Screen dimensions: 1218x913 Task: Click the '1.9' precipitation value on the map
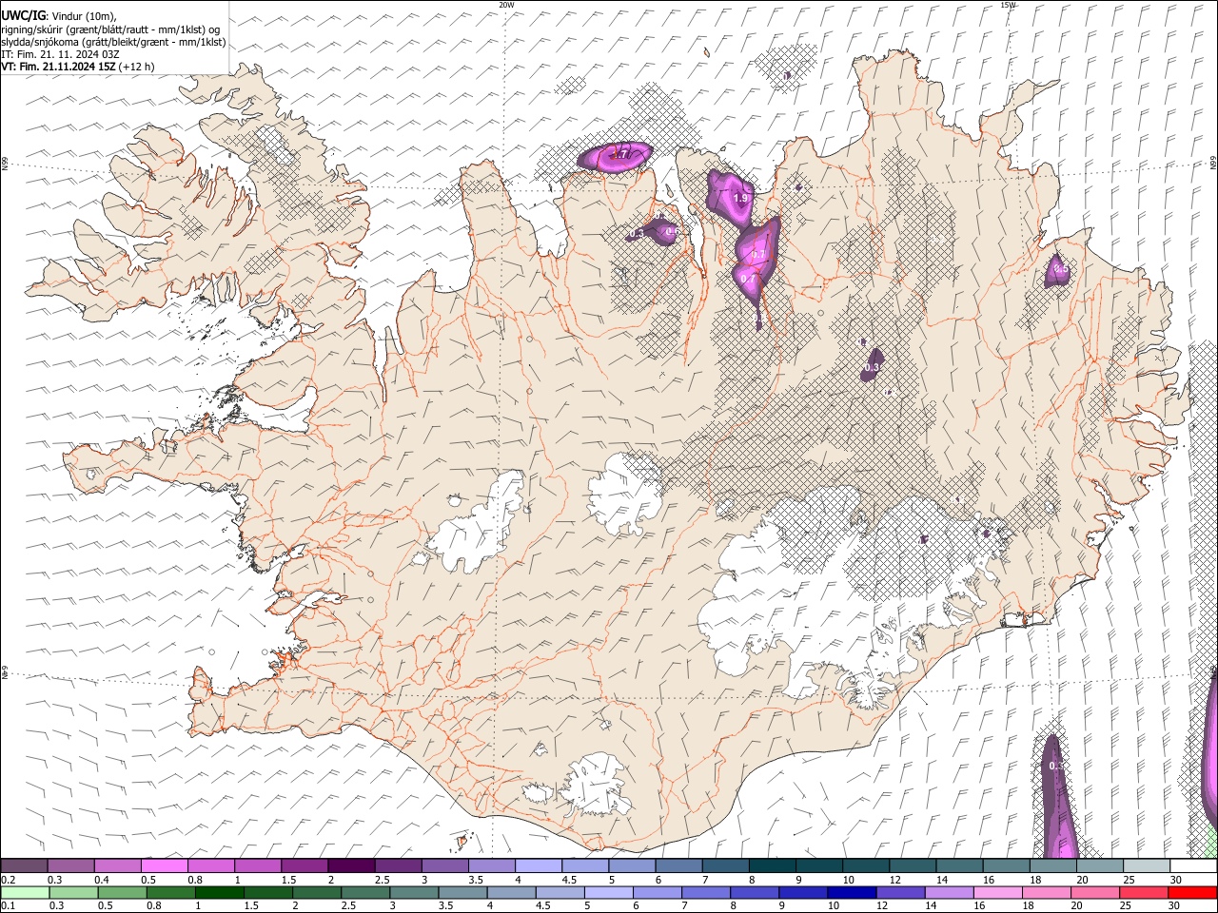tap(742, 198)
